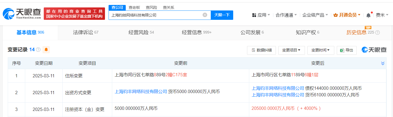Viewport: 393px width, 117px height.
Task: Open 上海钧丰网络科技有限公司 link in 变更前 column
Action: point(141,91)
